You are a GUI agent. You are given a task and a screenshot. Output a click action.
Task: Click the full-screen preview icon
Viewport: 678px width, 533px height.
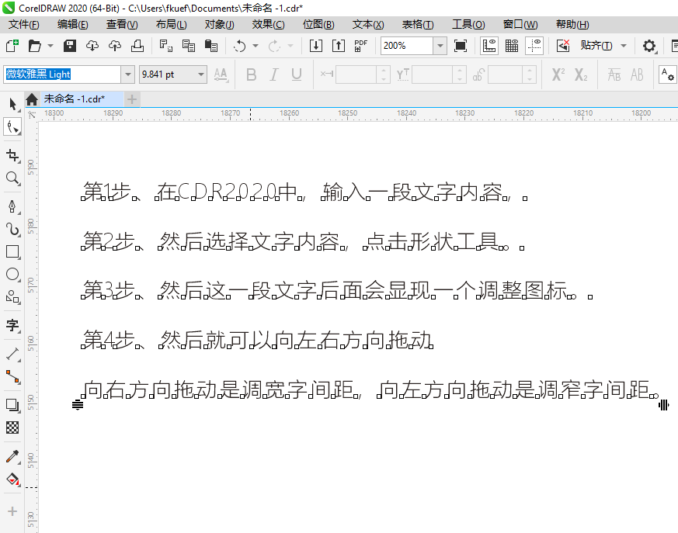(x=461, y=45)
